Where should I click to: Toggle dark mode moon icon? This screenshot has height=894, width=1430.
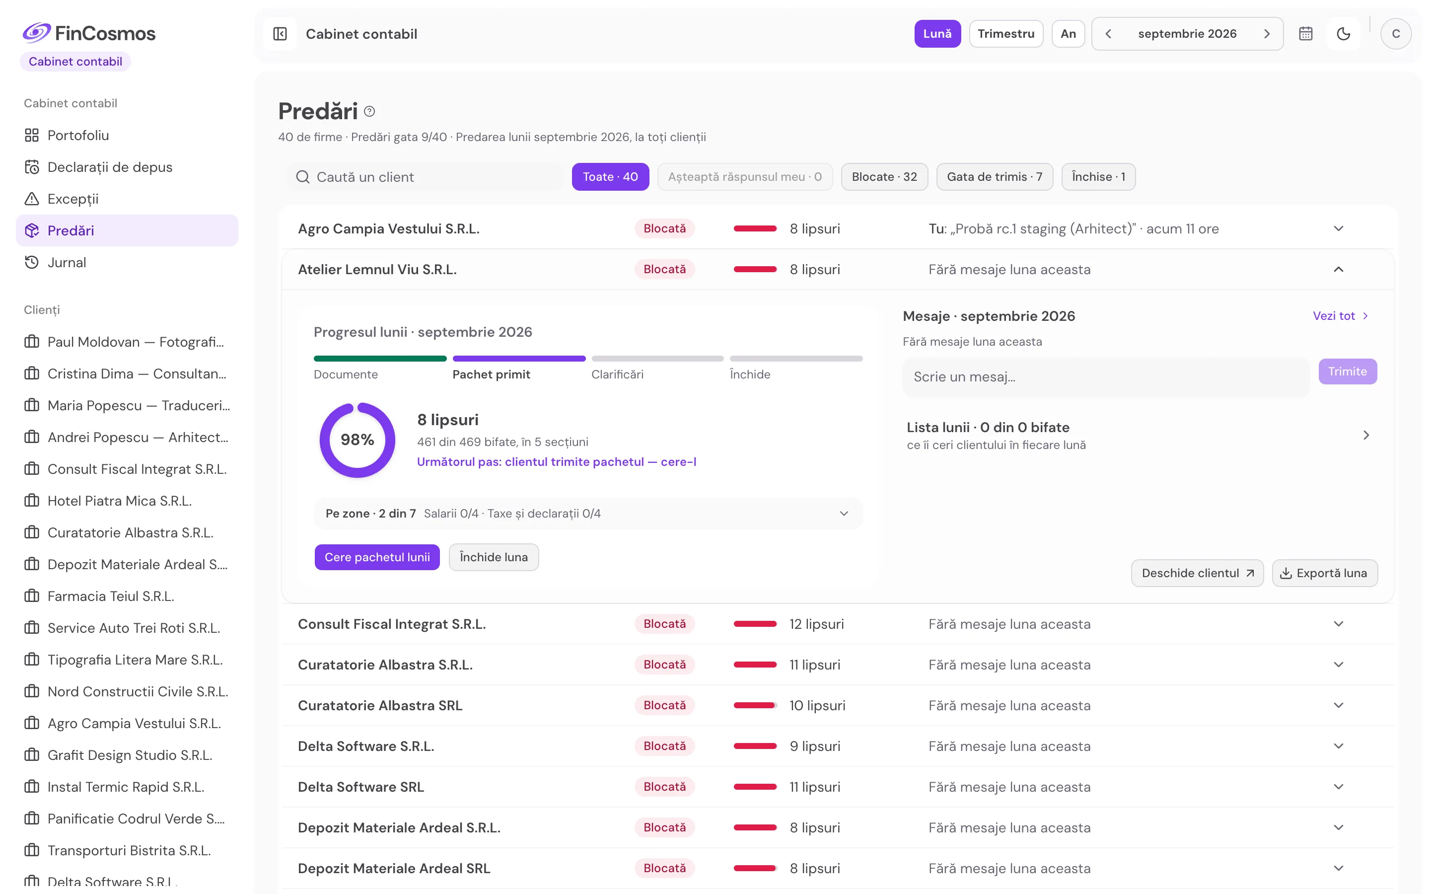tap(1343, 34)
